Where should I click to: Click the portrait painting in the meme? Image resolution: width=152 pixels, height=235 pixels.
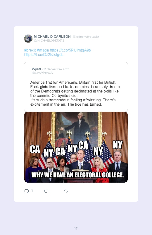click(76, 129)
